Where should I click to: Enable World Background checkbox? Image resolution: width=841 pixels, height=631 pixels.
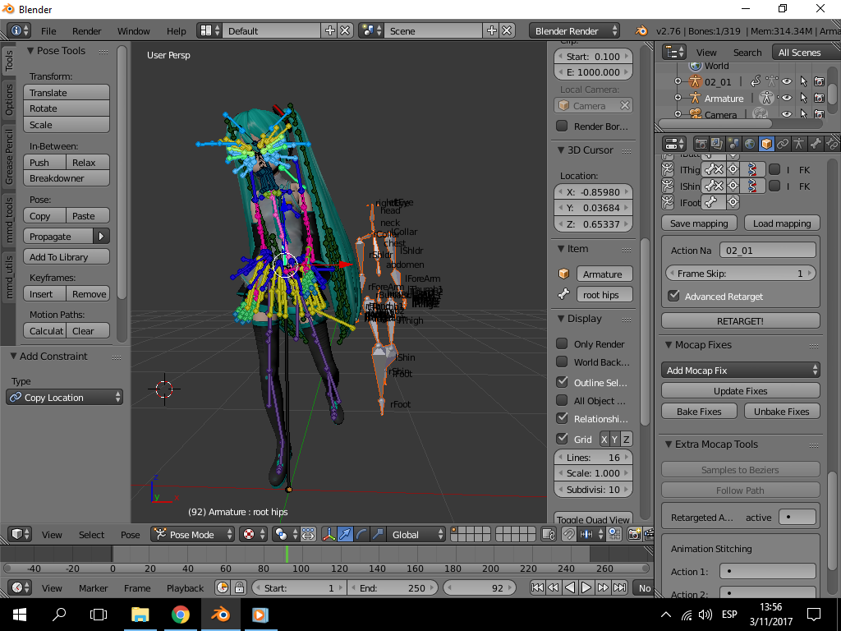pos(562,362)
